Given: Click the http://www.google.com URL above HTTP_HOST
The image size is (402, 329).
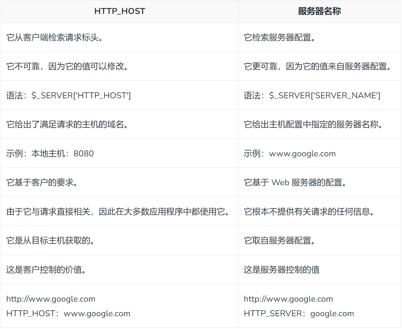Looking at the screenshot, I should pos(51,299).
